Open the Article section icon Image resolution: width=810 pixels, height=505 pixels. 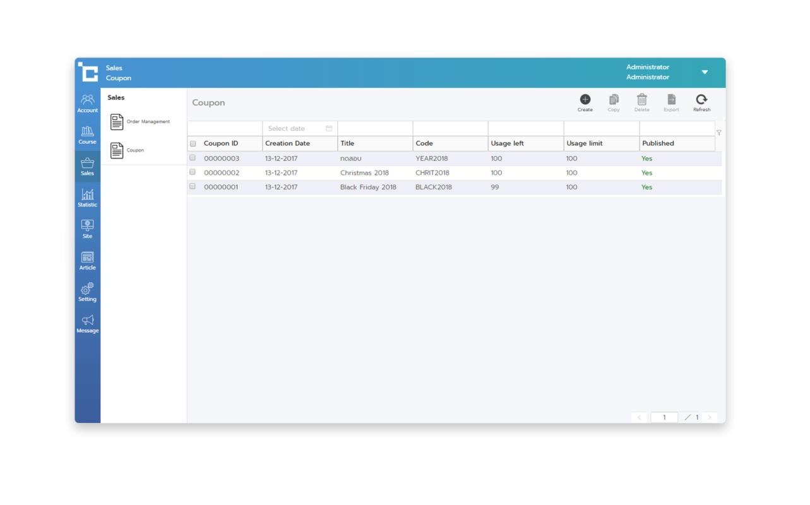(x=87, y=260)
